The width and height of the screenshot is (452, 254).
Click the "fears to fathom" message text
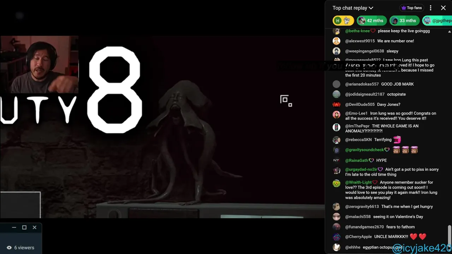400,227
